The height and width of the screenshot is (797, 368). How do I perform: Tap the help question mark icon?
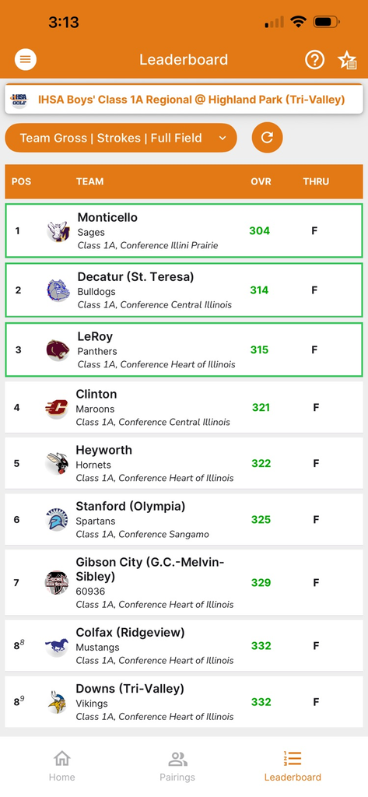[x=314, y=60]
